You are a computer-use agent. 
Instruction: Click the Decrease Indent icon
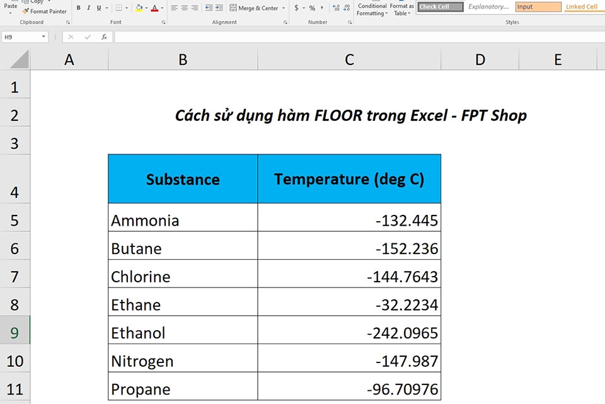(208, 7)
